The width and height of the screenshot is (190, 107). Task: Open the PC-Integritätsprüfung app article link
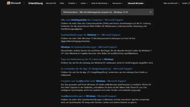tap(97, 69)
